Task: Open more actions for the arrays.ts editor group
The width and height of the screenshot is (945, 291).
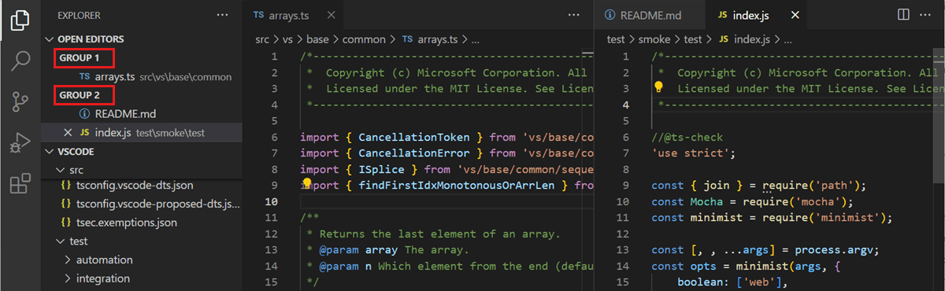Action: pos(574,15)
